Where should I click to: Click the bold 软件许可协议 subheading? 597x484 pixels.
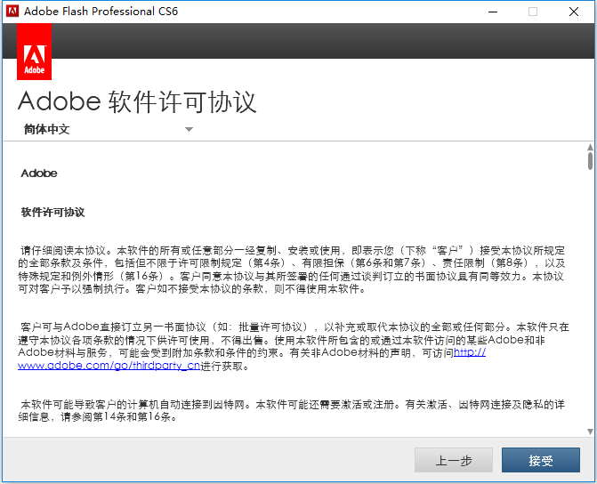(x=52, y=213)
